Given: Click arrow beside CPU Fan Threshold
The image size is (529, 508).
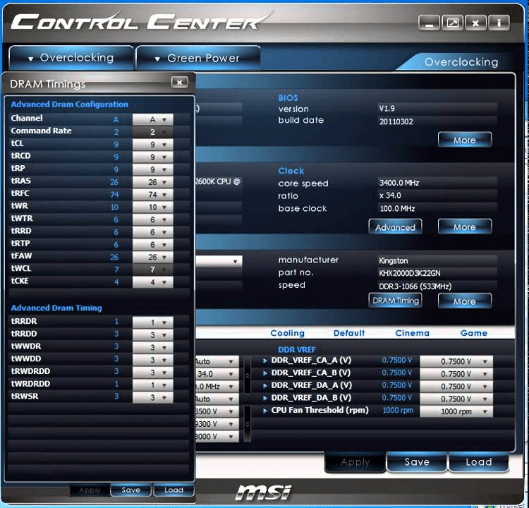Looking at the screenshot, I should pos(265,411).
